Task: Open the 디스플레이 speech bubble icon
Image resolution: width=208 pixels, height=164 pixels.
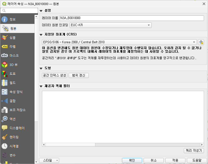Action: click(x=5, y=128)
